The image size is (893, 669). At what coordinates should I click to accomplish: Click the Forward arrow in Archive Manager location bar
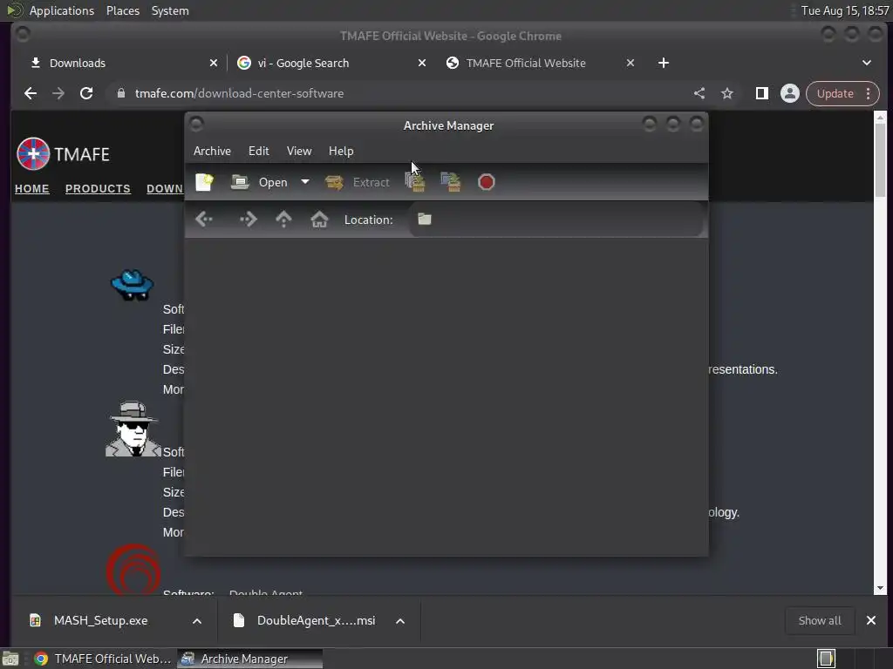point(249,219)
